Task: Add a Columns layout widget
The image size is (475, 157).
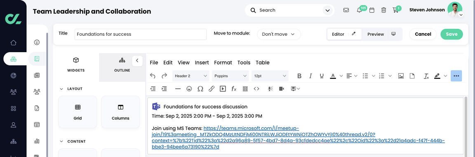Action: [x=120, y=112]
